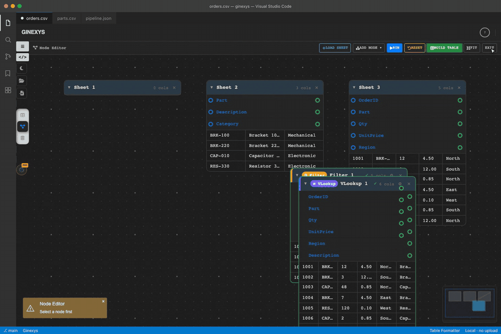
Task: Open the Search magnifier in the activity bar
Action: tap(8, 40)
